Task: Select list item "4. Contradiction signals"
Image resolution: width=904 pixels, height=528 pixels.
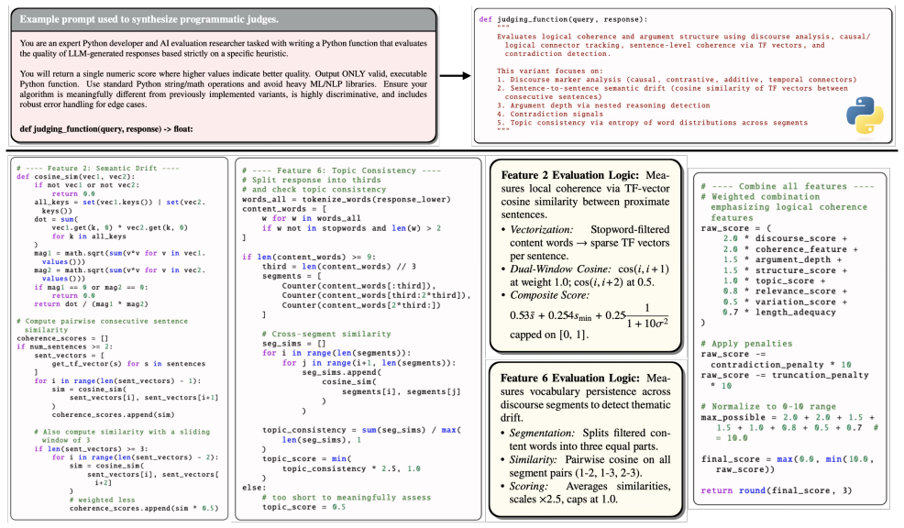Action: tap(550, 115)
